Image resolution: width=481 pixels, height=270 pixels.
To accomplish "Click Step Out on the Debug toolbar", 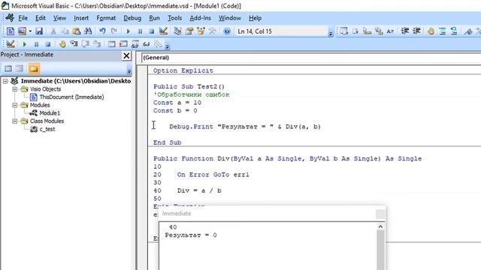I will [x=97, y=44].
